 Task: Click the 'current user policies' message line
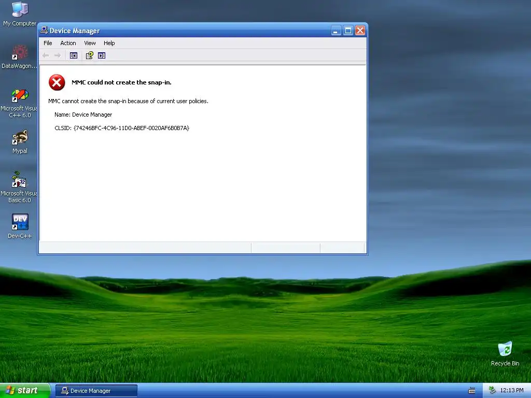tap(129, 101)
